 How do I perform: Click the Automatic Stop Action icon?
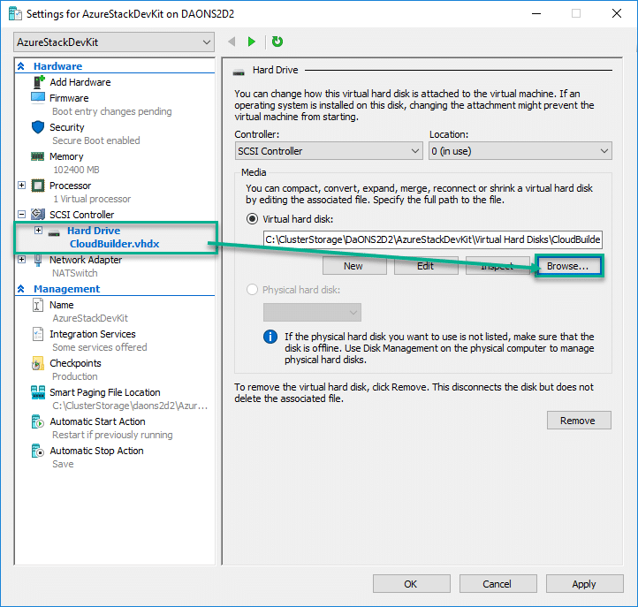[x=37, y=451]
